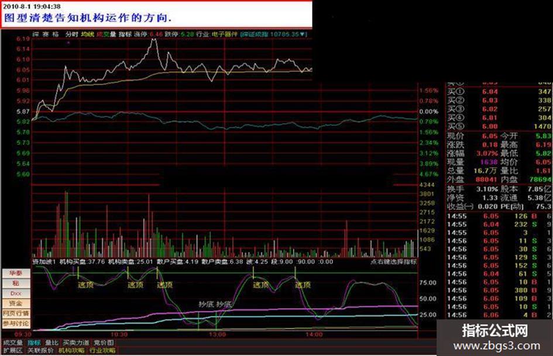Viewport: 553px width, 356px height.
Task: Click the 最高 value 6.19
Action: click(x=543, y=144)
